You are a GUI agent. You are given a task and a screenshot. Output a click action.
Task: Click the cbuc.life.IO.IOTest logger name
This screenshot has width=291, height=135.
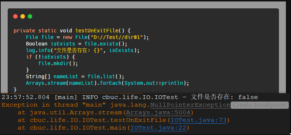[140, 97]
